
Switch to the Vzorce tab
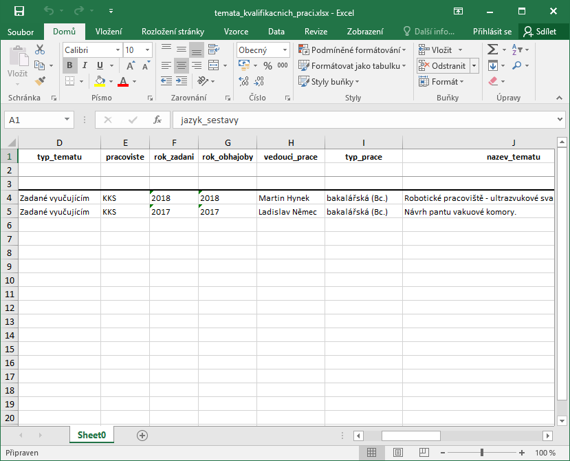pyautogui.click(x=237, y=32)
